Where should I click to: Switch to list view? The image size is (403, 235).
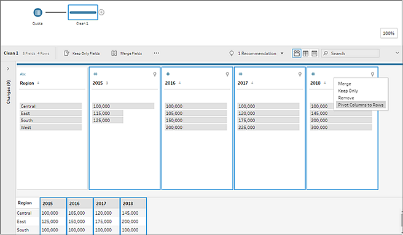click(x=314, y=53)
